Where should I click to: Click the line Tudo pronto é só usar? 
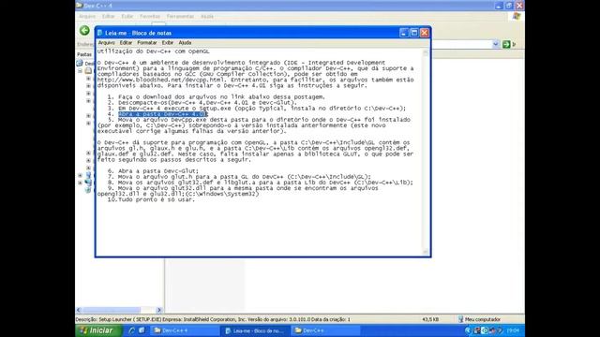pos(157,199)
